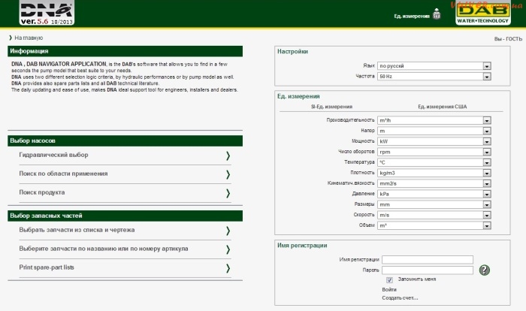Open the Давление units dropdown
Viewport: 526px width, 311px height.
434,194
